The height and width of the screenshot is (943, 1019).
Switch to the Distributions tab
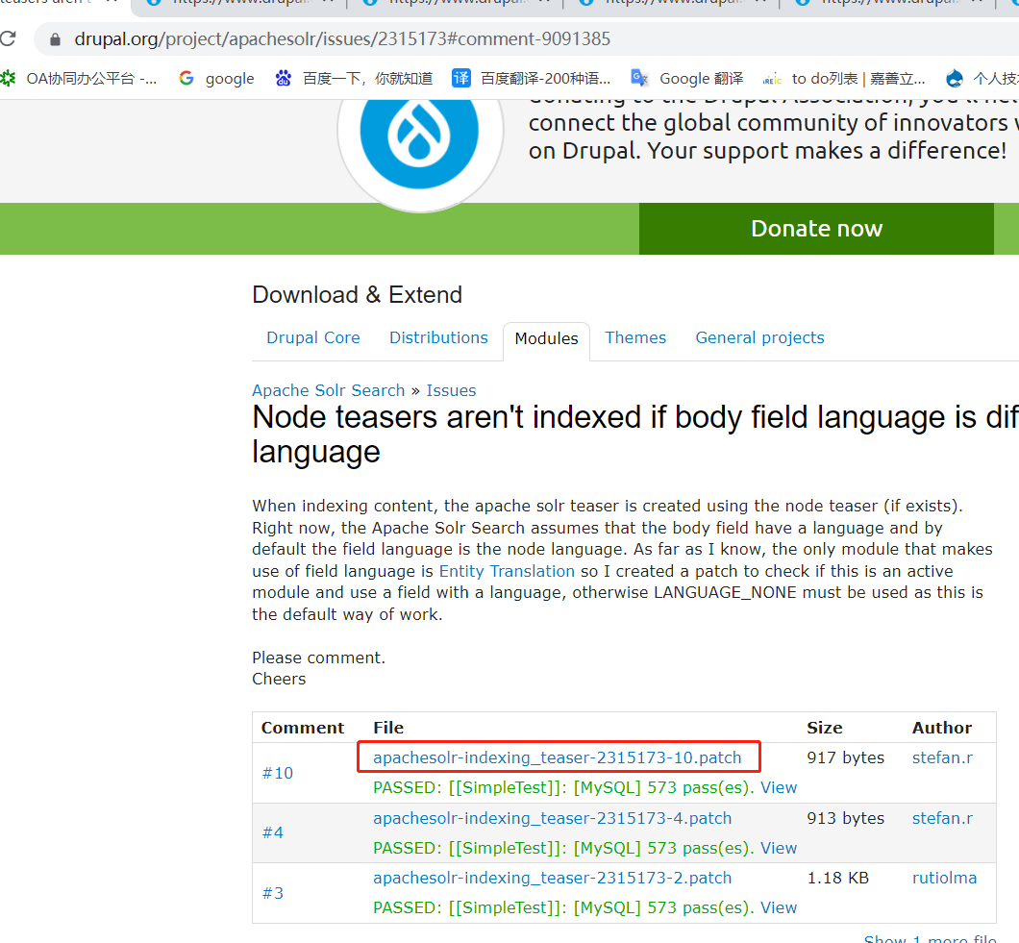pos(438,338)
